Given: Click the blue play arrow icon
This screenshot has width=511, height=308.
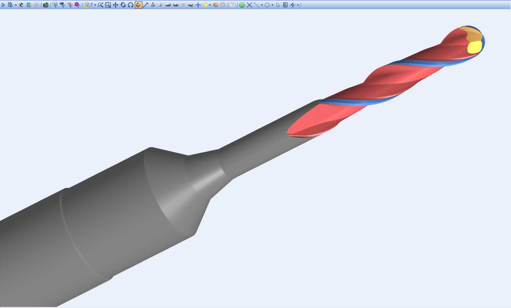Looking at the screenshot, I should [x=4, y=5].
